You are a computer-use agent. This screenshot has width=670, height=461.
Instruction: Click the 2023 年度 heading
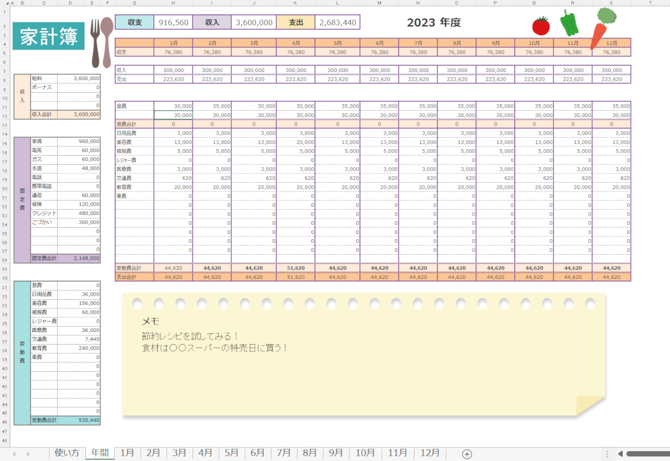click(x=434, y=23)
